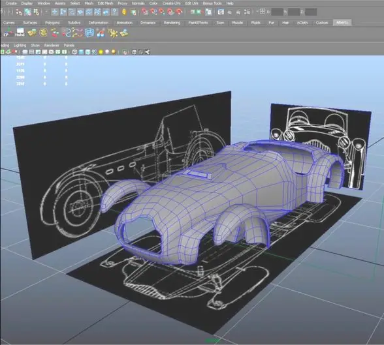Open the Renderer panel menu
384x345 pixels.
52,45
